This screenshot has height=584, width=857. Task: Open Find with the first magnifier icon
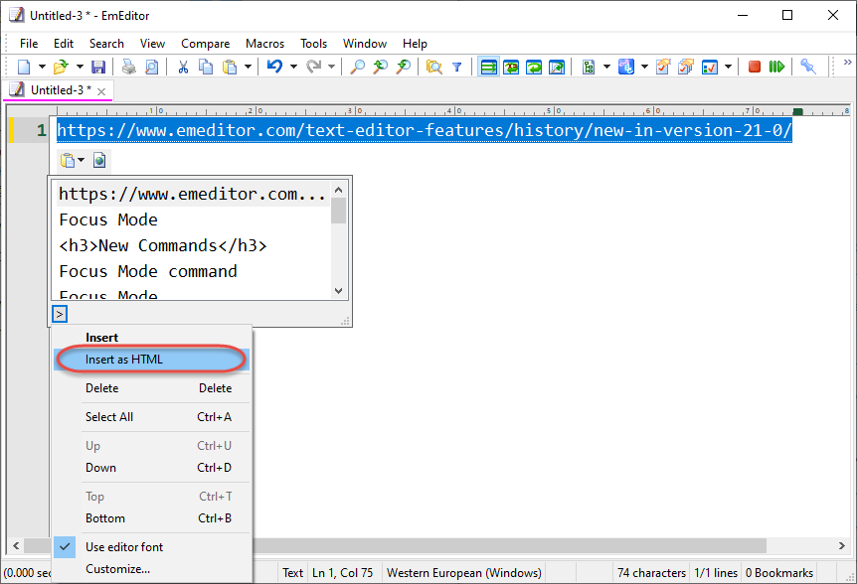point(358,67)
